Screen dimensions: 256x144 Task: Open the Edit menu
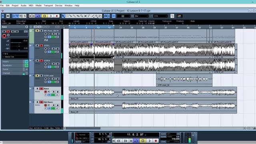[x=8, y=6]
